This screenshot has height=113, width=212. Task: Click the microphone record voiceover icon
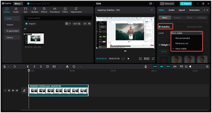point(146,67)
